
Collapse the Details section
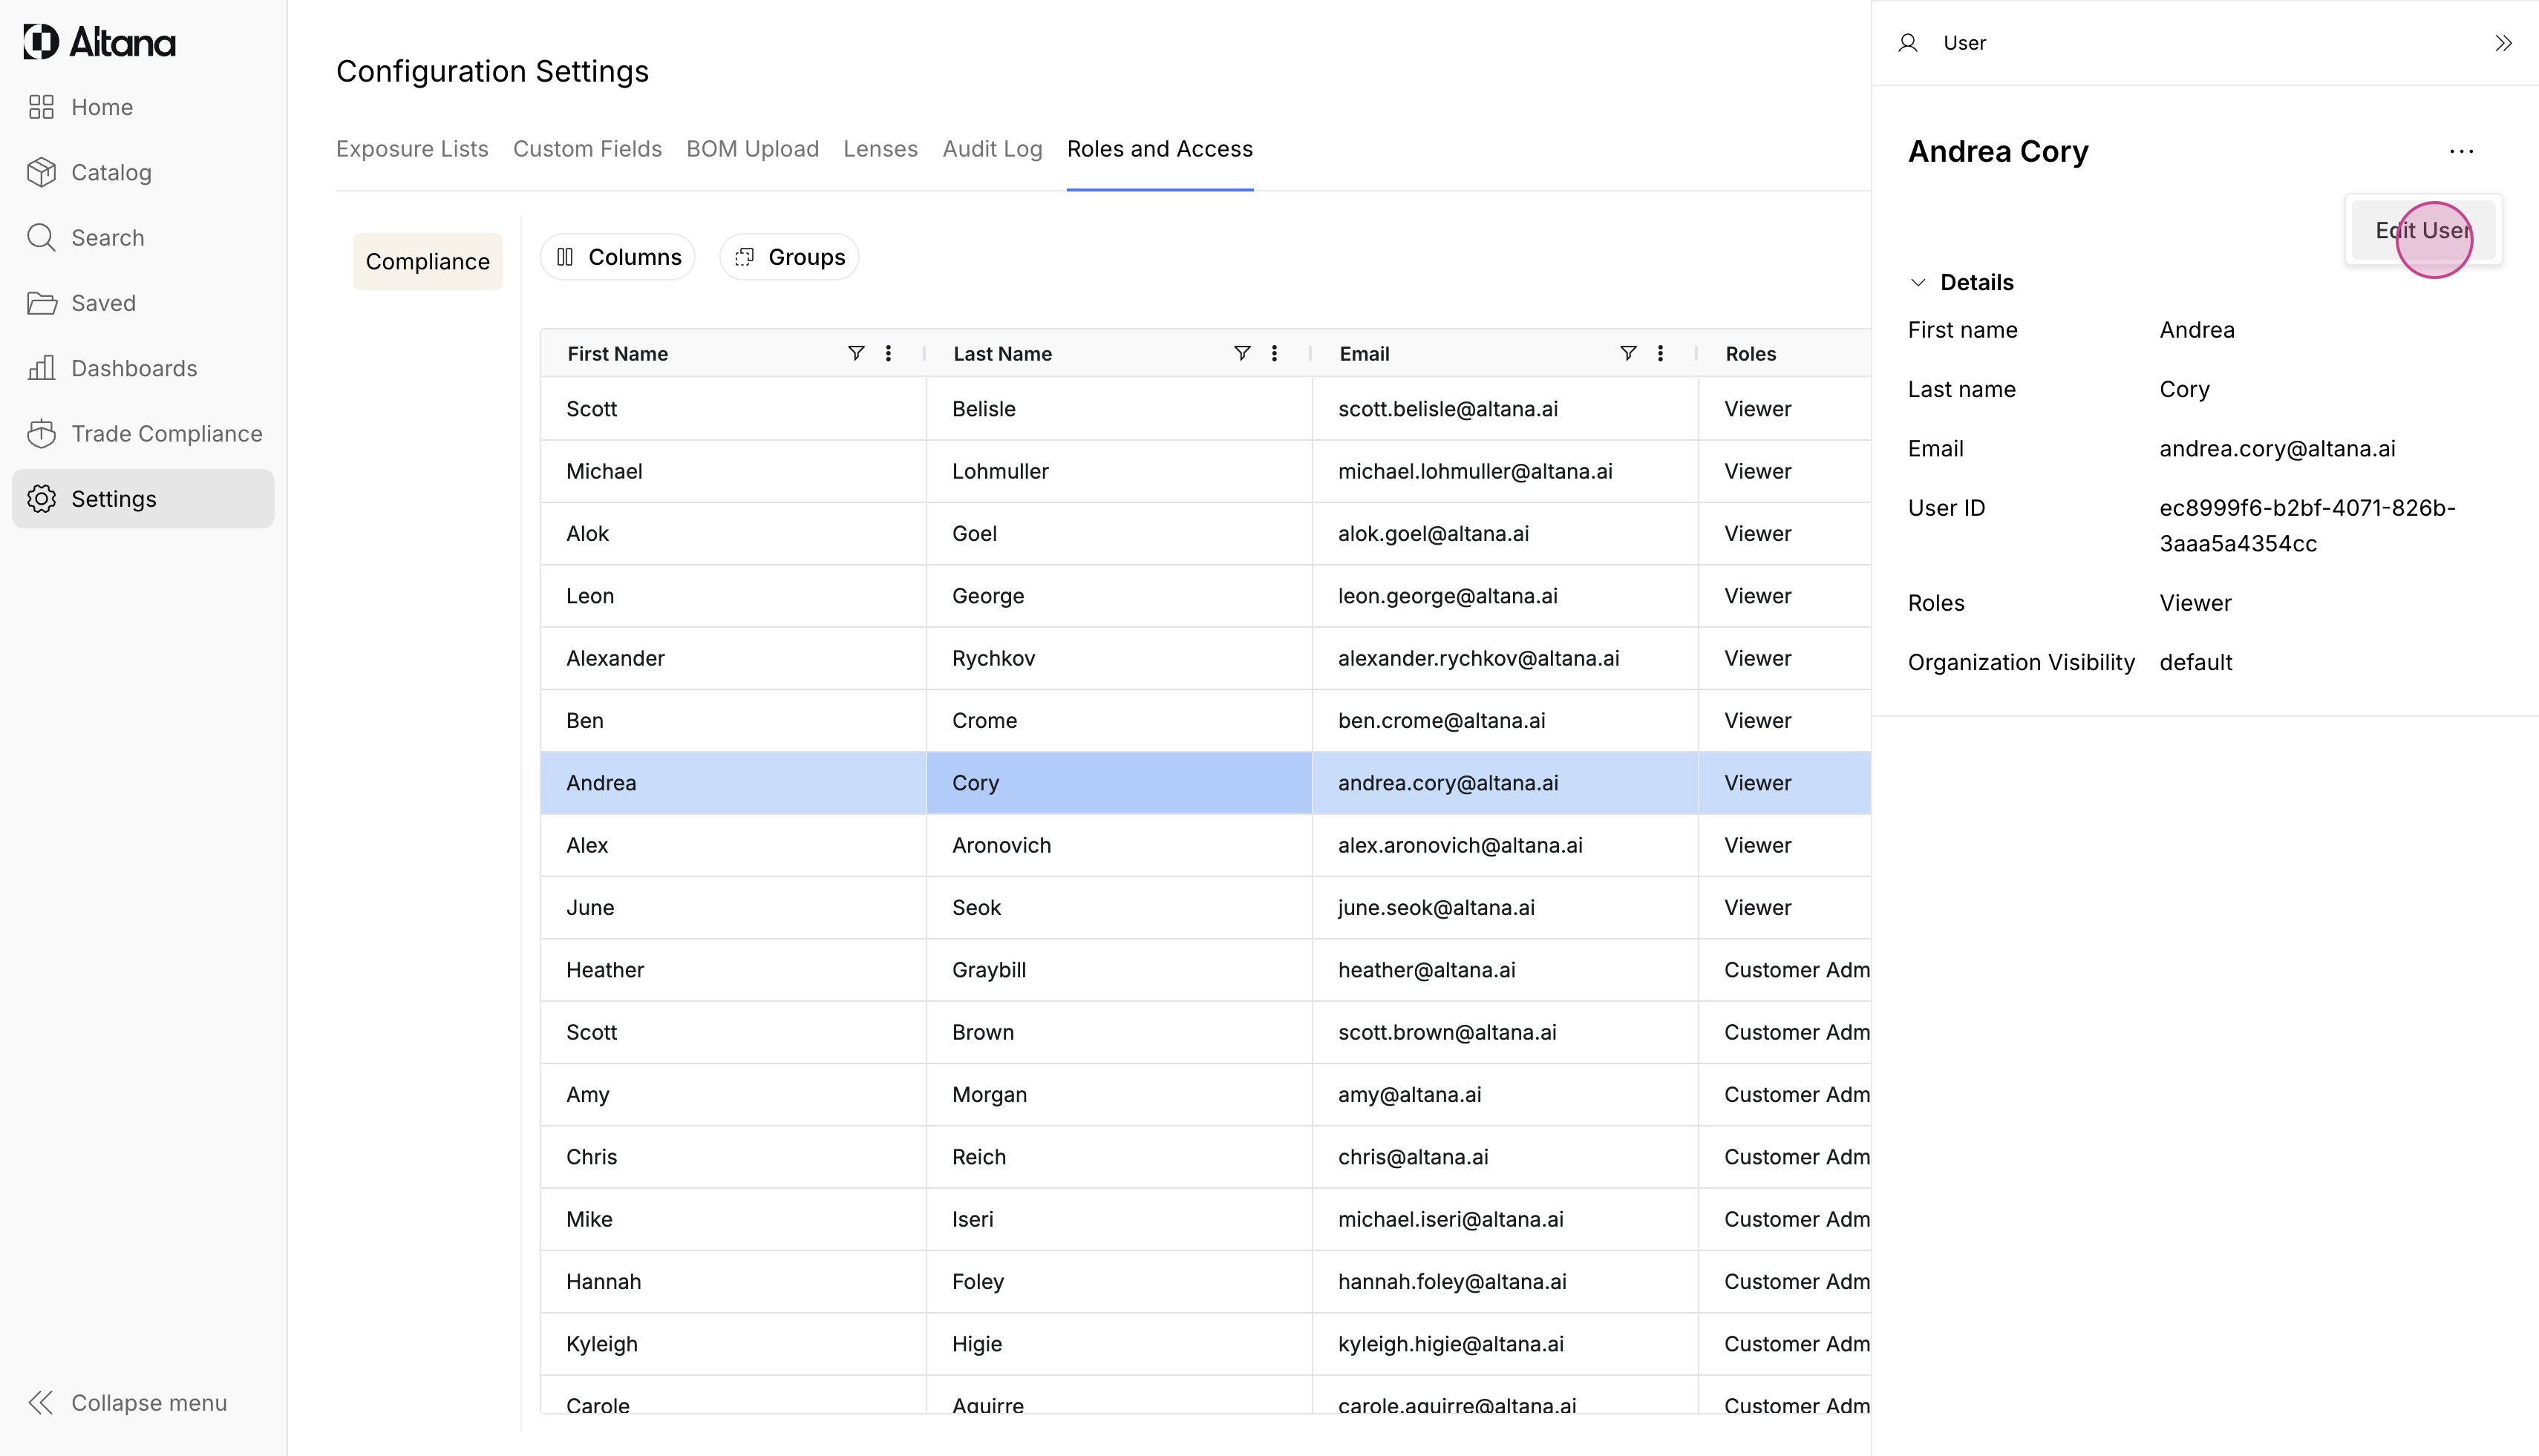pos(1918,282)
